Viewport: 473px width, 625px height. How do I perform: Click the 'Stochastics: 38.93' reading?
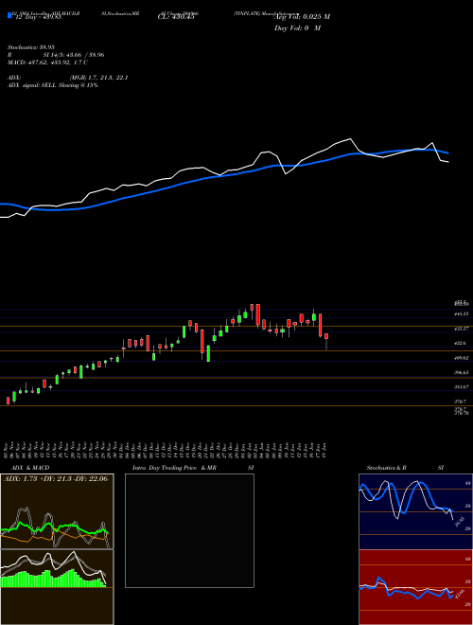coord(30,46)
